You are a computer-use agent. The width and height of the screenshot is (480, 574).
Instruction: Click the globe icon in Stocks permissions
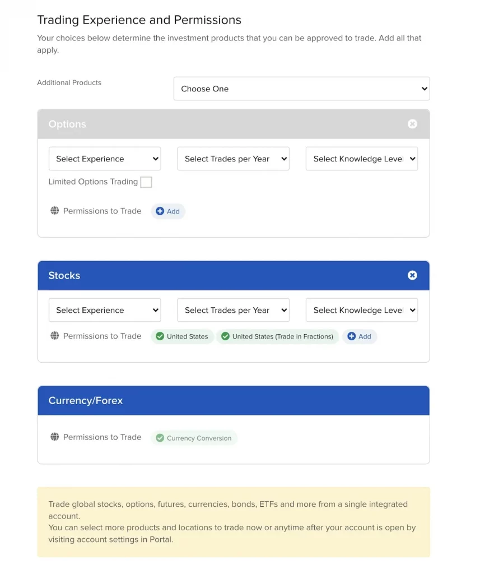[54, 336]
